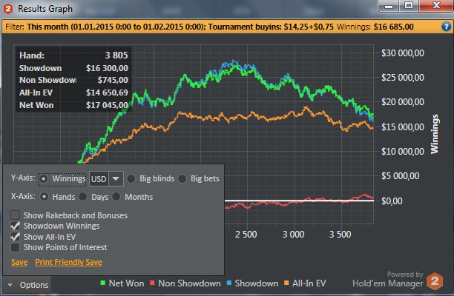This screenshot has height=296, width=454.
Task: Minimize the Results Graph window
Action: tap(389, 6)
